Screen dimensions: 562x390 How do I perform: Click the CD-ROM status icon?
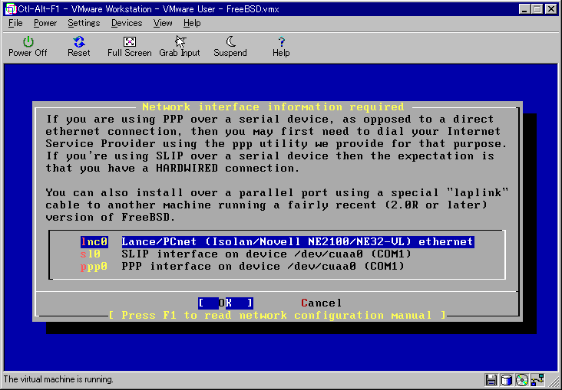point(522,380)
